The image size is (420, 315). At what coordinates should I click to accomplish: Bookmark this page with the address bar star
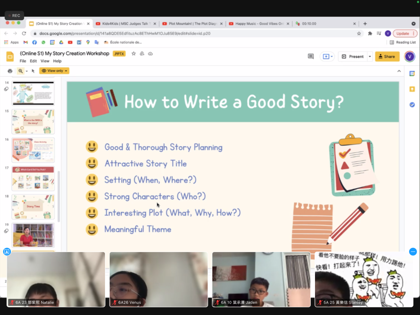pos(359,33)
